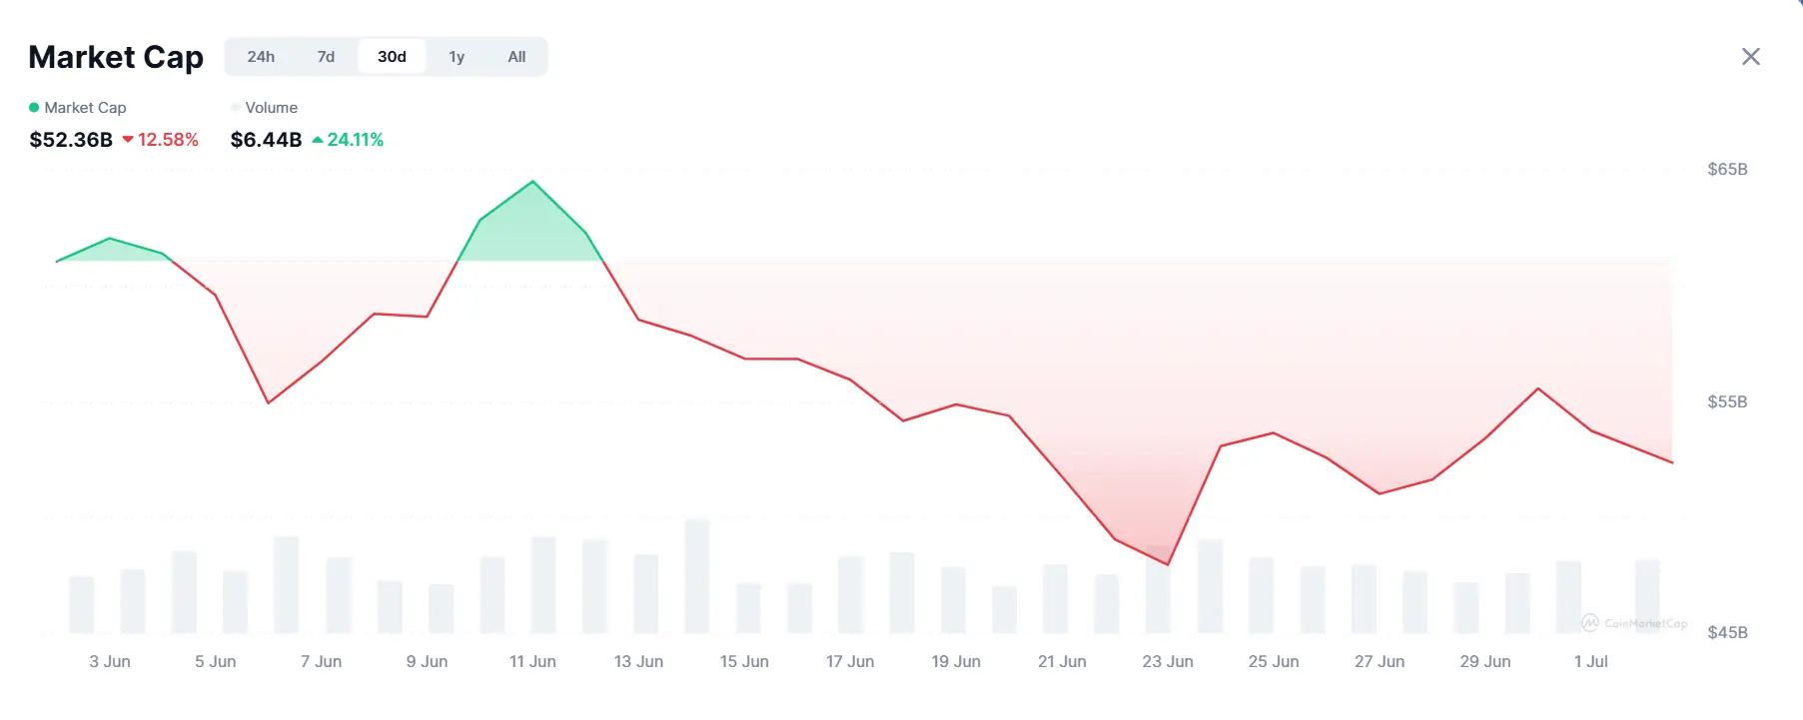Switch to the 24h time range

tap(261, 56)
